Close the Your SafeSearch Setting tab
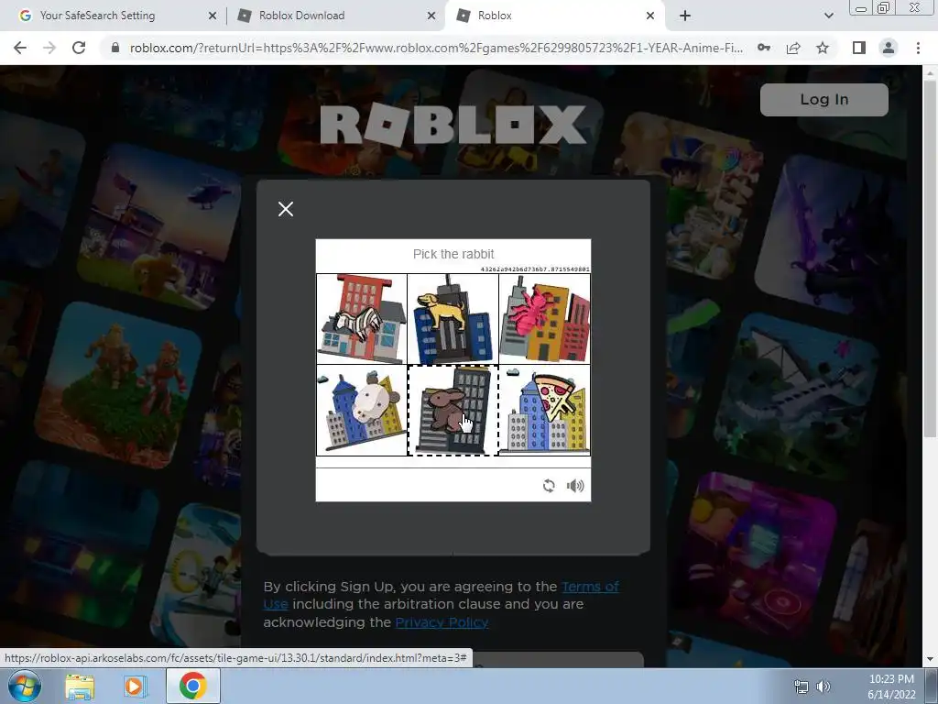This screenshot has height=704, width=938. coord(213,16)
